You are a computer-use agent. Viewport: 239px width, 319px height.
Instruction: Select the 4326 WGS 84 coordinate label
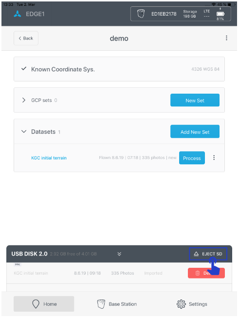pyautogui.click(x=205, y=69)
